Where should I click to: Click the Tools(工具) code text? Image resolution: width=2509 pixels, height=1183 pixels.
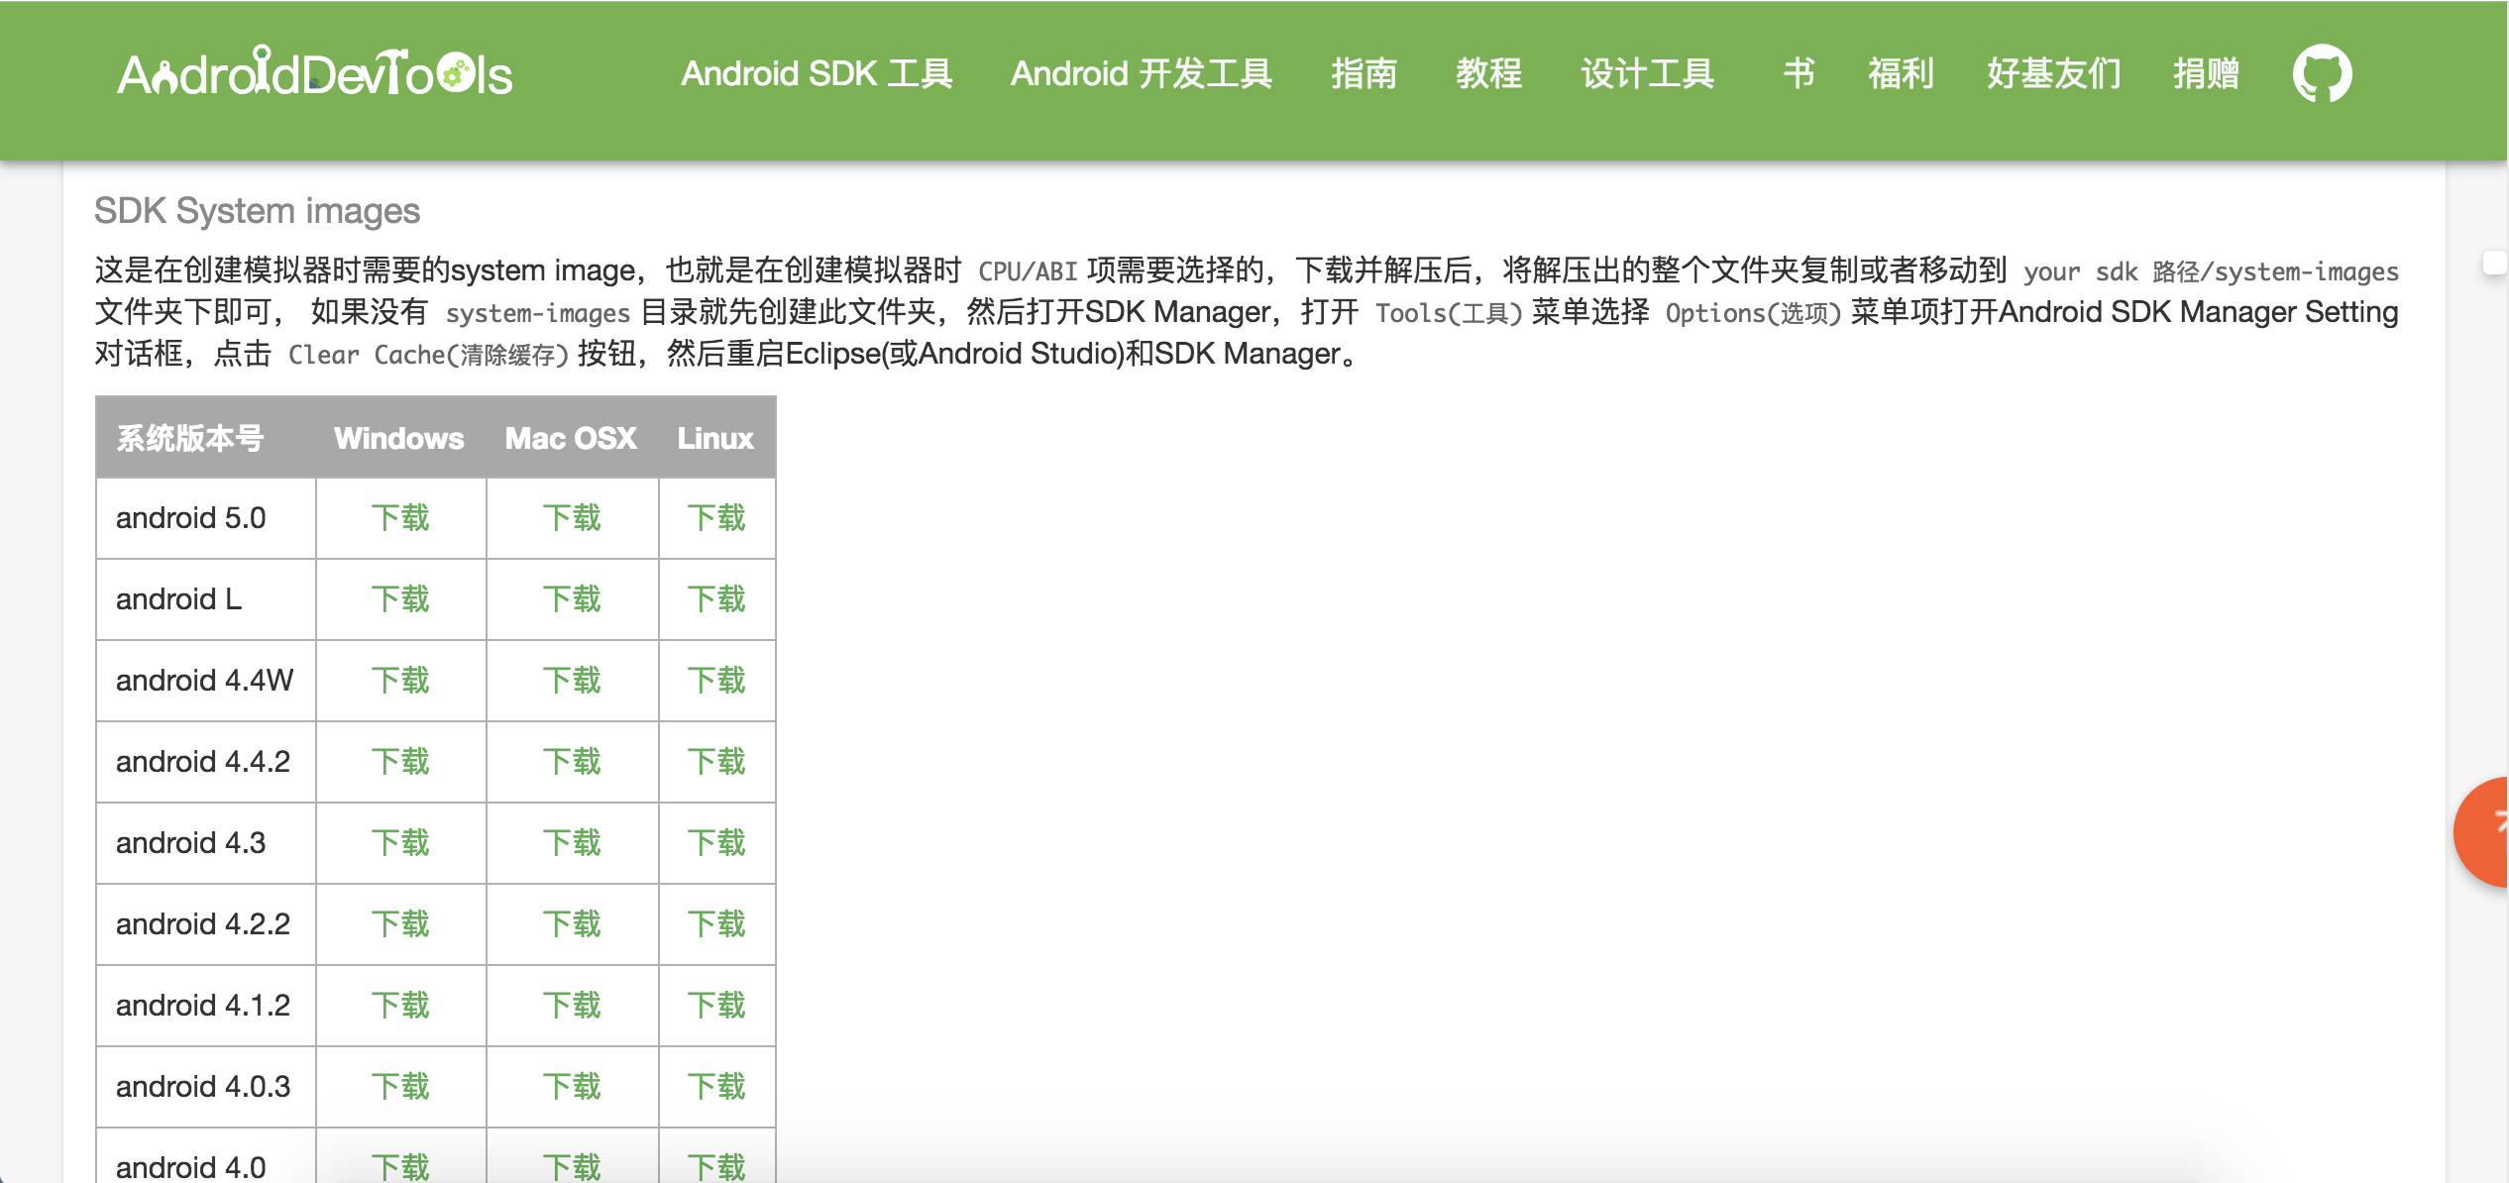click(1449, 313)
